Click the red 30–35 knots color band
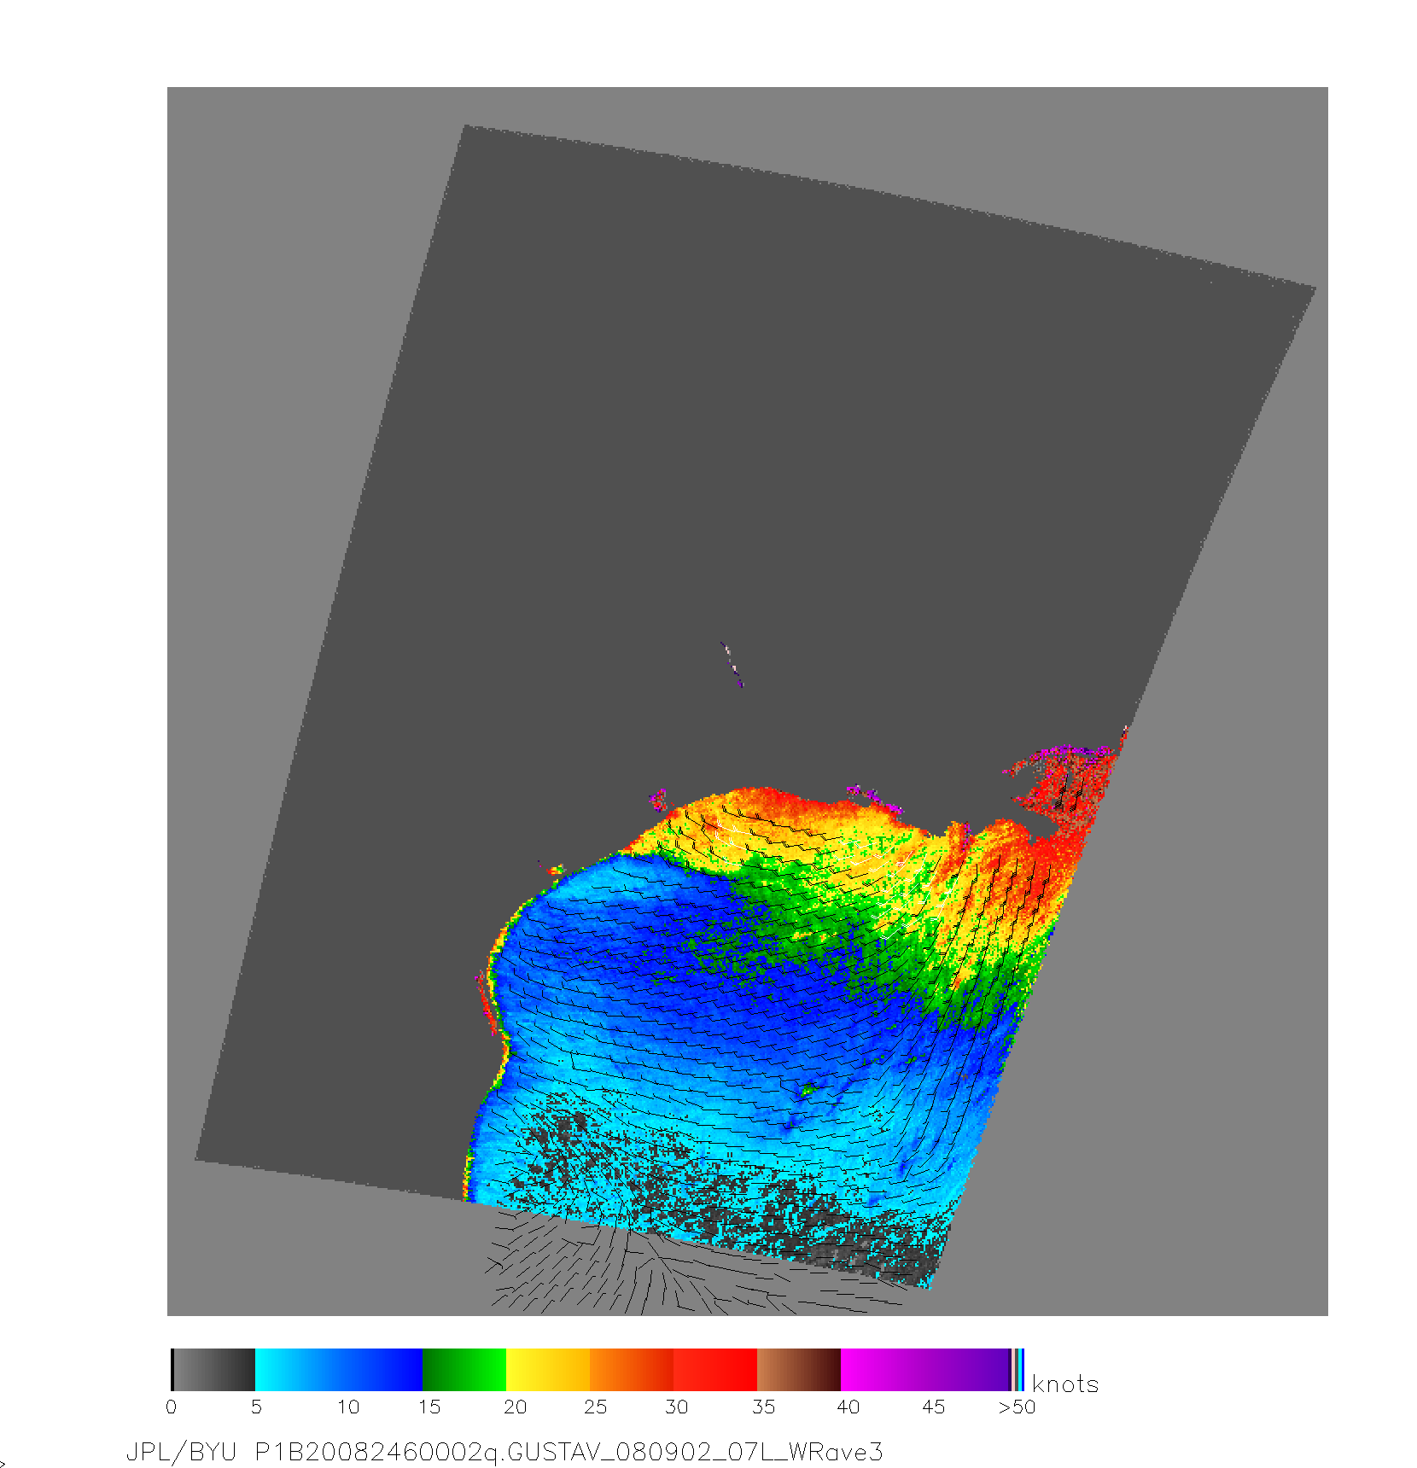 (x=715, y=1370)
